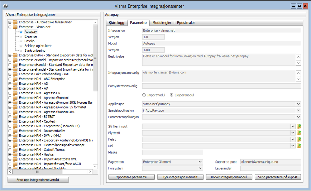Click the module icon beside Payslip
Viewport: 311px width, 191px height.
click(21, 41)
